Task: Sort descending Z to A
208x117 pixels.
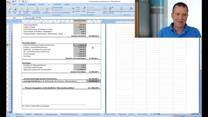Action: 73,12
